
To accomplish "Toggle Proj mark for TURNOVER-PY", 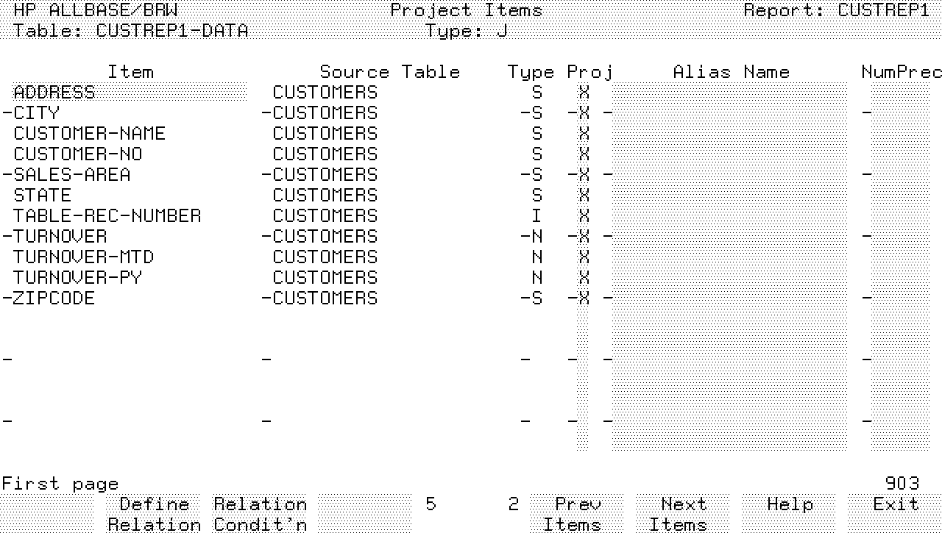I will [x=584, y=278].
